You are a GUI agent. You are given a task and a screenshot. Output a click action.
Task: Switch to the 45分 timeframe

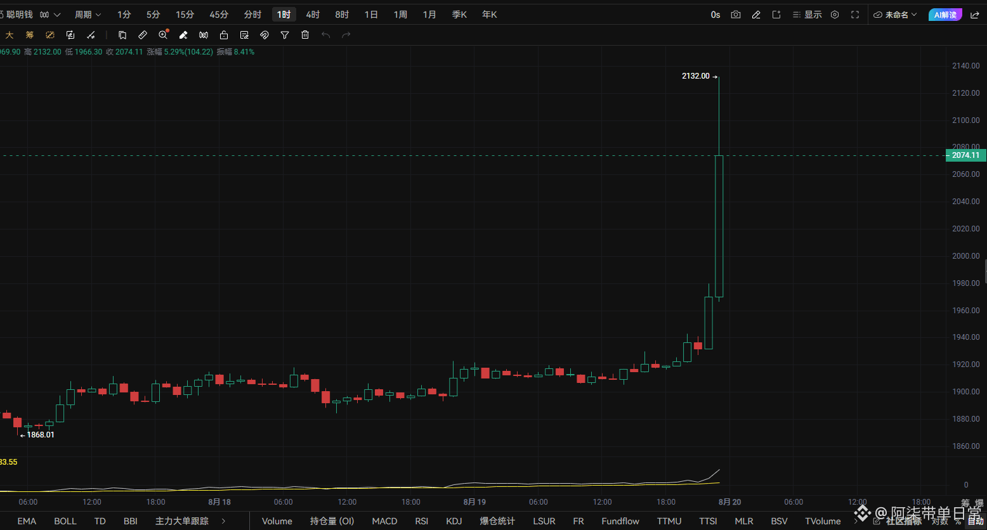point(219,15)
